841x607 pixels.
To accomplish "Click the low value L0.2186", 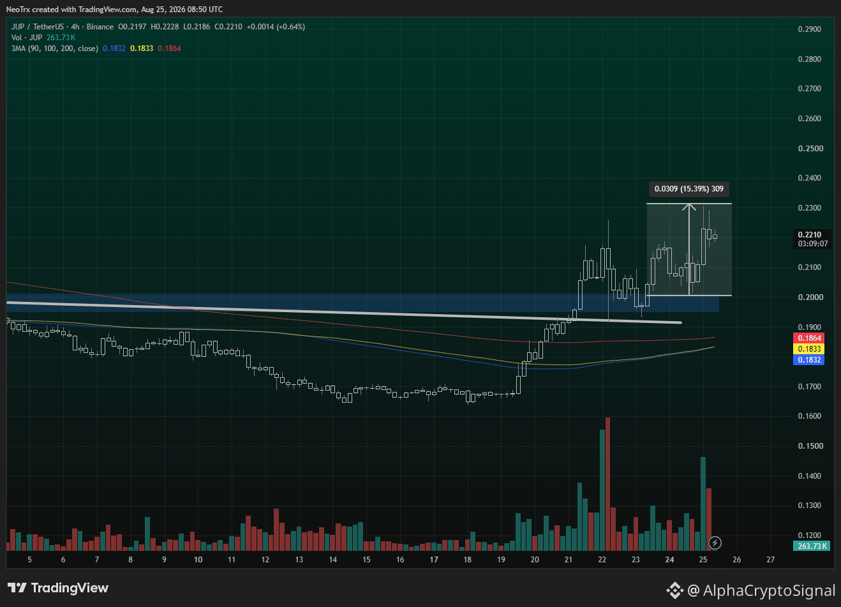I will pyautogui.click(x=197, y=27).
